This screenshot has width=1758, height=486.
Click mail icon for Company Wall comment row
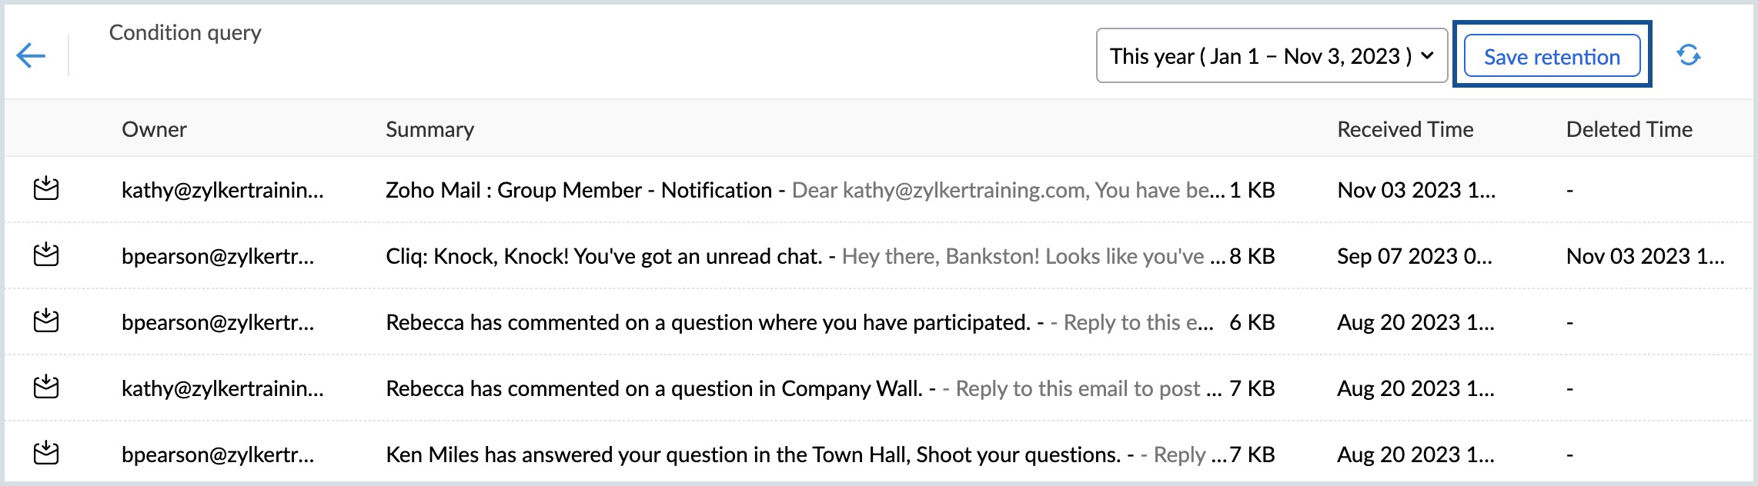[46, 387]
